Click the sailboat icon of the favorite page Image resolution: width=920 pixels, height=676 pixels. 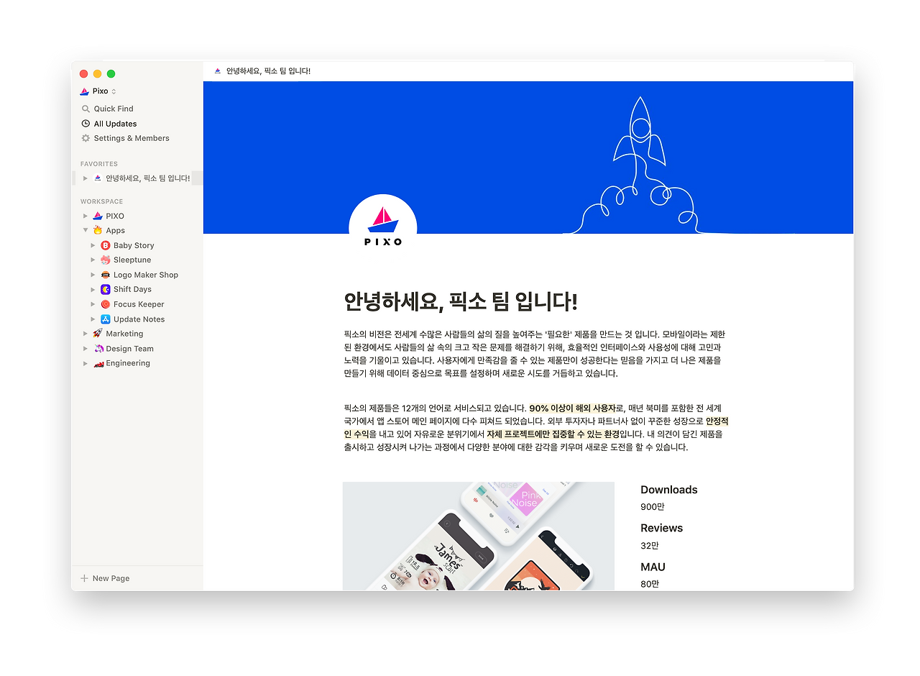coord(97,178)
